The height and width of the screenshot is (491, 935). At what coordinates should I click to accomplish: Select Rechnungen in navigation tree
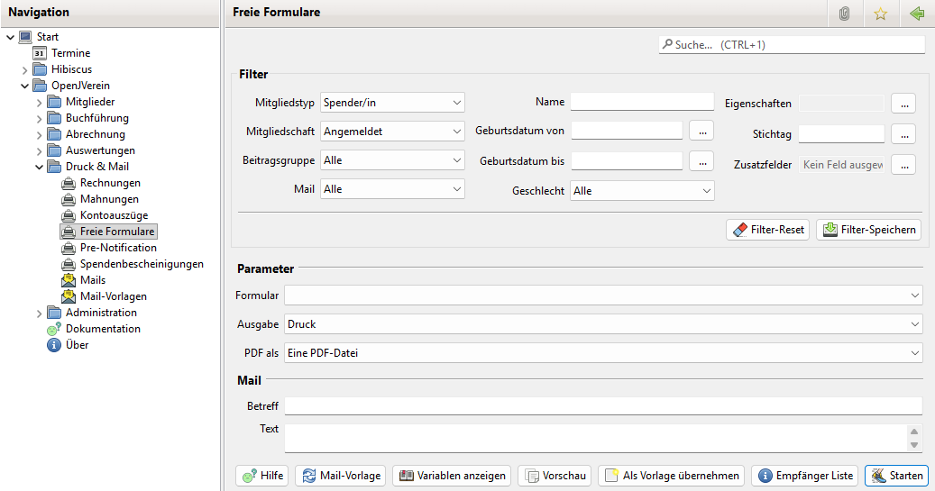tap(110, 183)
